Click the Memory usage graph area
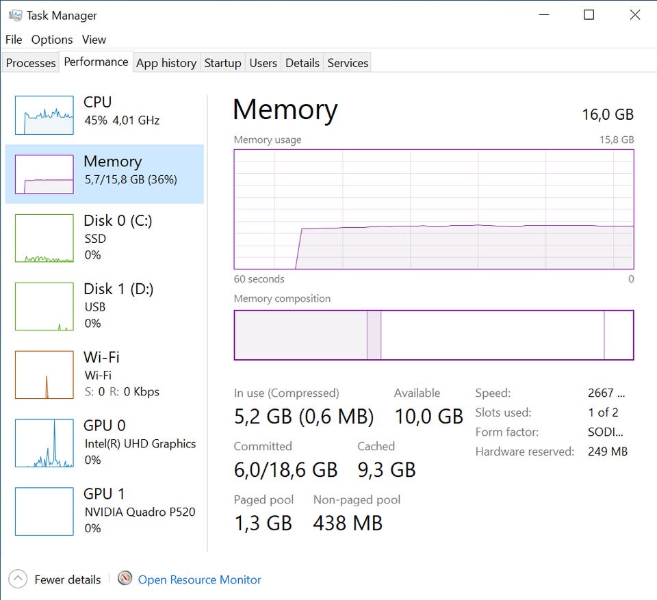 434,209
